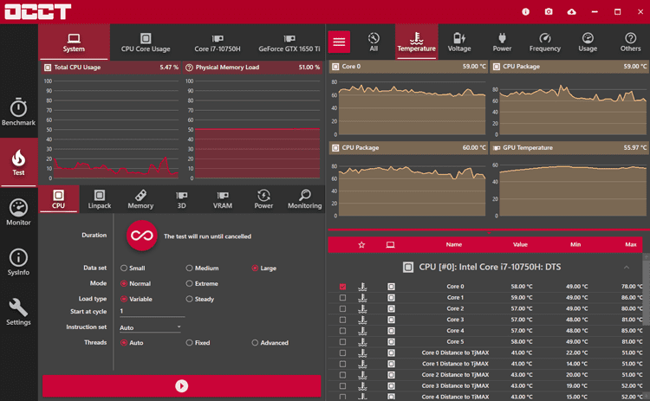Viewport: 650px width, 401px height.
Task: Check the Core 3 checkbox
Action: pos(342,320)
